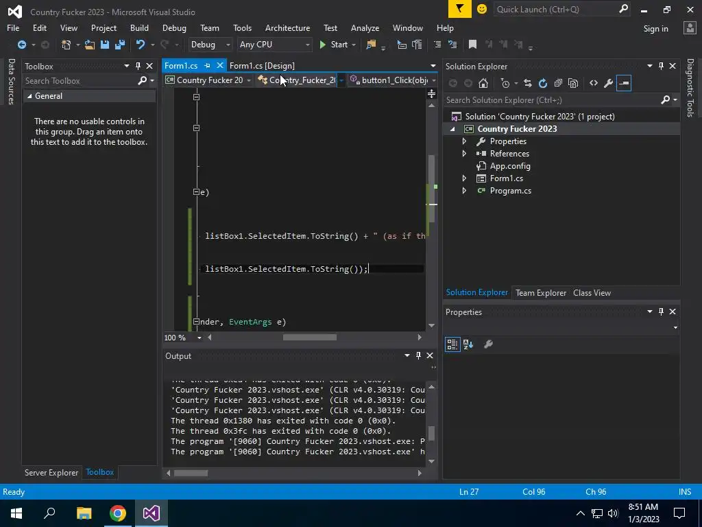Start debugging with the Start button
702x527 pixels.
coord(334,45)
